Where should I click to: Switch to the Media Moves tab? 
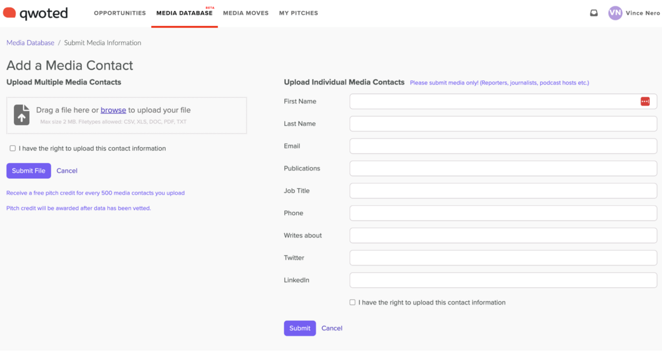(245, 13)
